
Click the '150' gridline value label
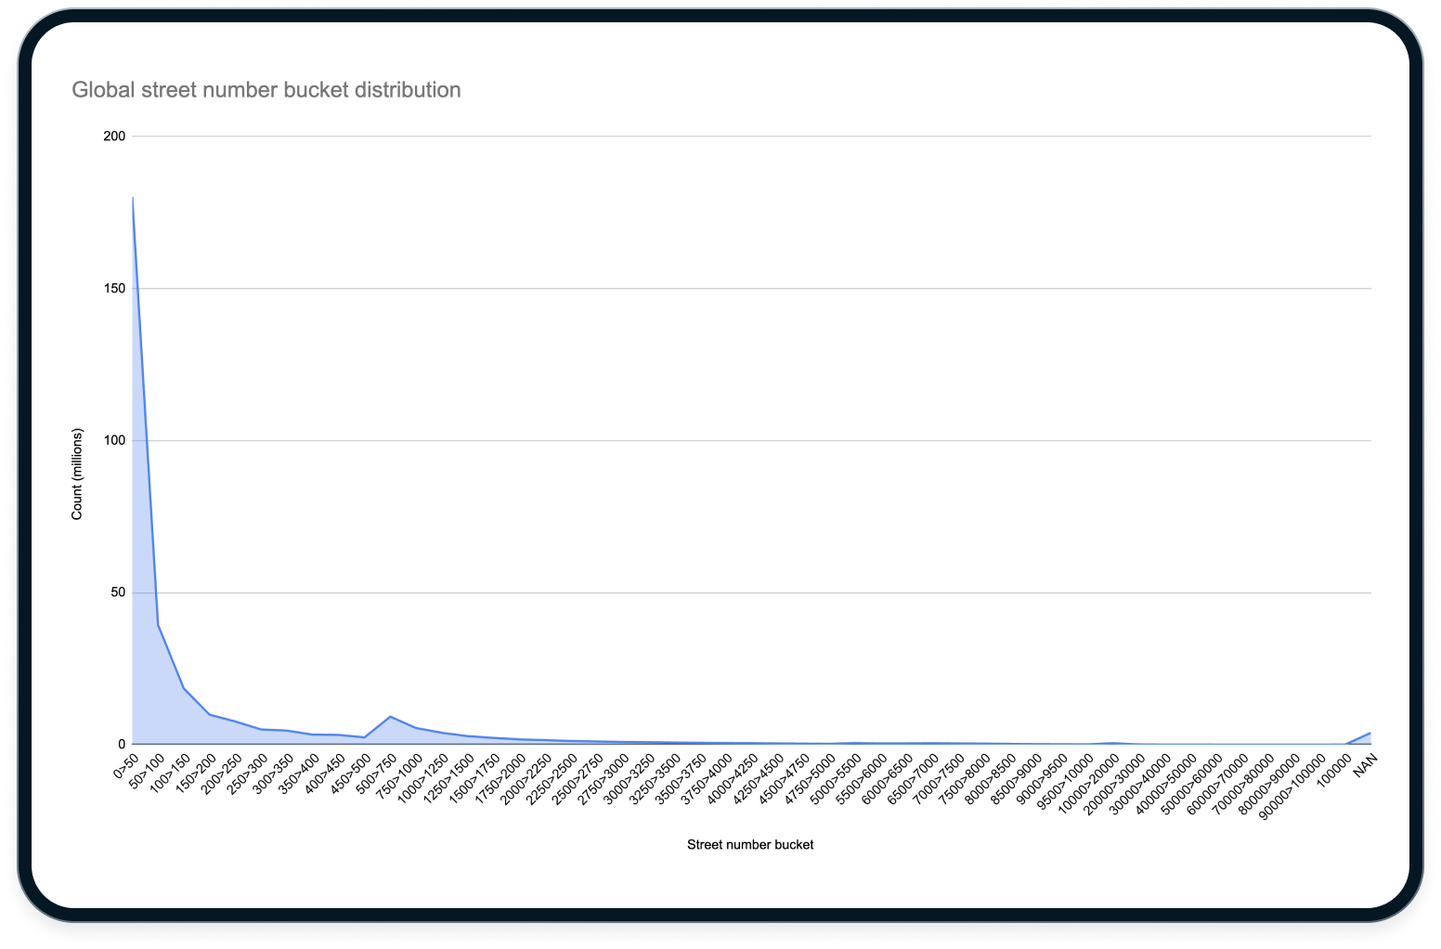(x=113, y=288)
